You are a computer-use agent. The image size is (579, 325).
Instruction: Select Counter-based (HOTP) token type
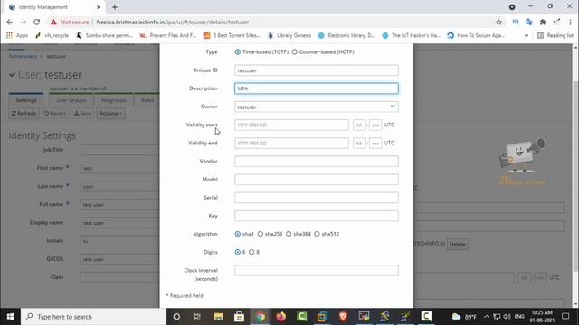(294, 52)
